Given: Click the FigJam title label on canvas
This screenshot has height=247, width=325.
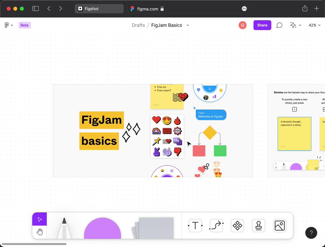Looking at the screenshot, I should click(x=101, y=120).
